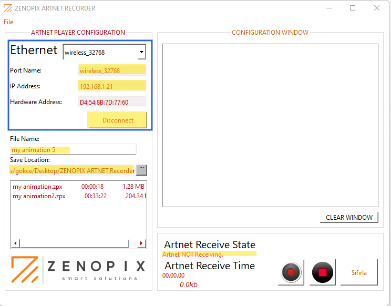Viewport: 391px width, 306px height.
Task: Open the save location browse button
Action: pos(141,170)
